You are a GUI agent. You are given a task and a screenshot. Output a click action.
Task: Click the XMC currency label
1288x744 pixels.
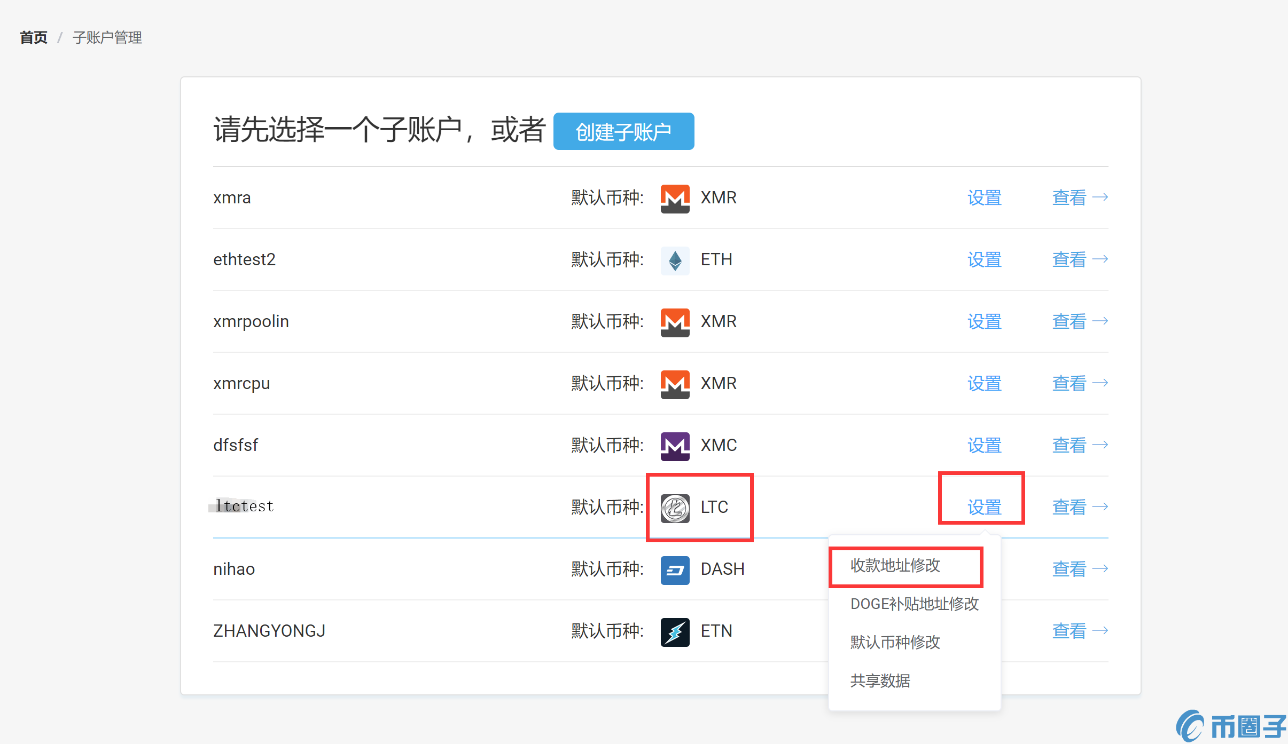[x=719, y=446]
